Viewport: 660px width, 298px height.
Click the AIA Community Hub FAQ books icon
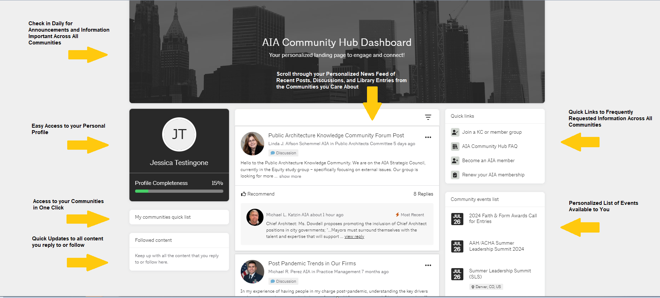pos(455,146)
